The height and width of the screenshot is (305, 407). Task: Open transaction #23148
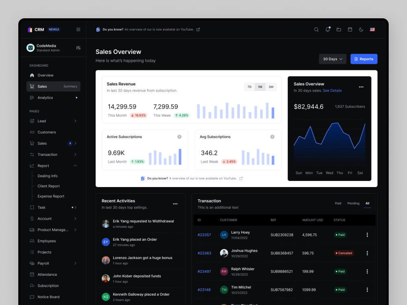(x=204, y=290)
